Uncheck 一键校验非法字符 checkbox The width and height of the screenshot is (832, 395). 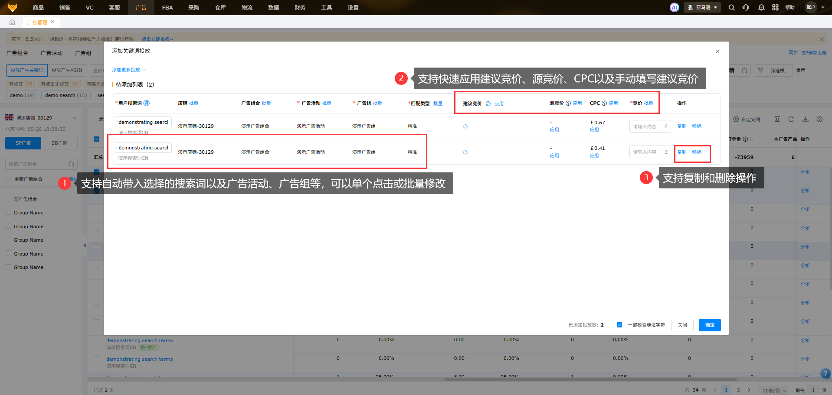click(x=619, y=325)
